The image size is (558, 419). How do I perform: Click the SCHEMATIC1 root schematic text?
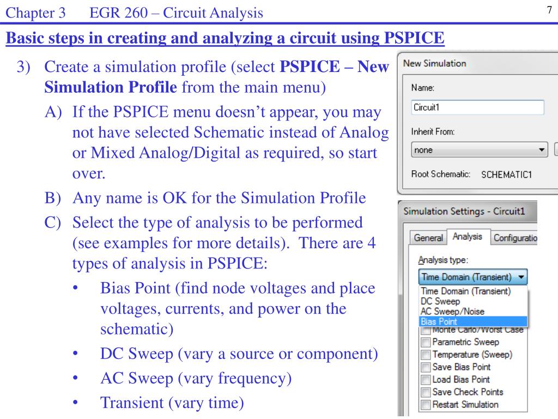(506, 175)
